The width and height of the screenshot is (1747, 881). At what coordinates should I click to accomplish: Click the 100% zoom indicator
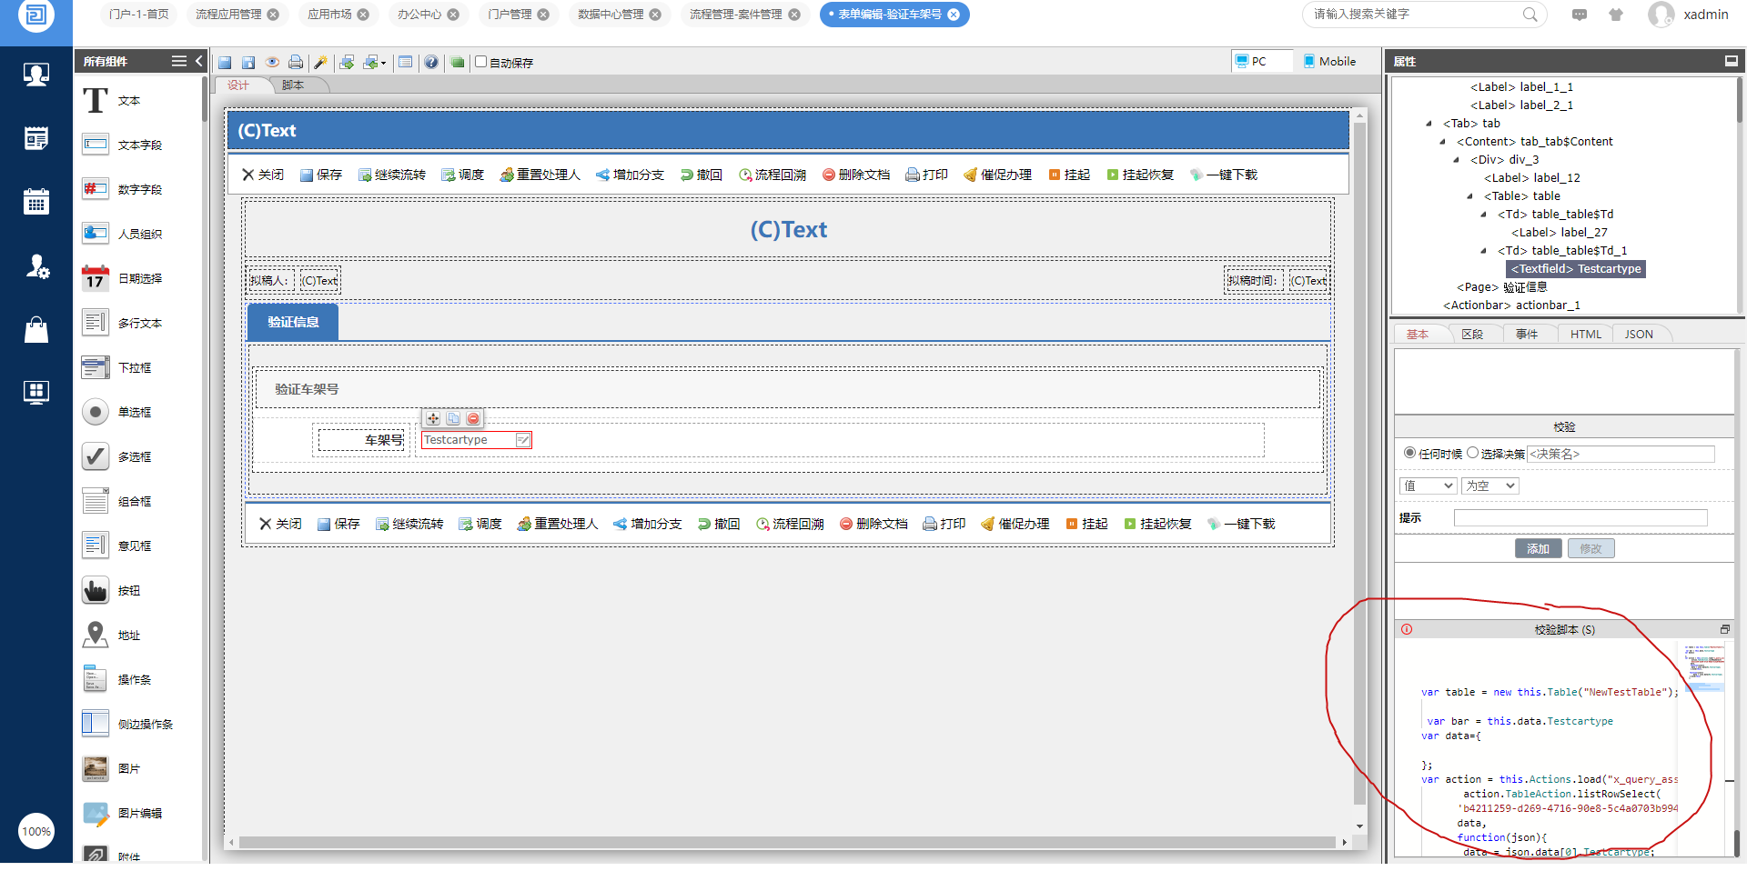pyautogui.click(x=36, y=831)
